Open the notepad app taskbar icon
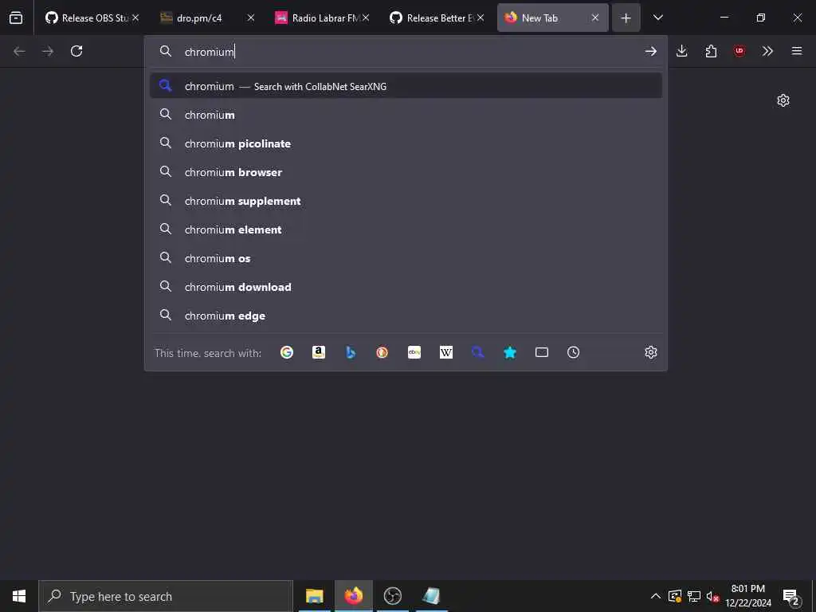This screenshot has width=816, height=612. (x=431, y=596)
